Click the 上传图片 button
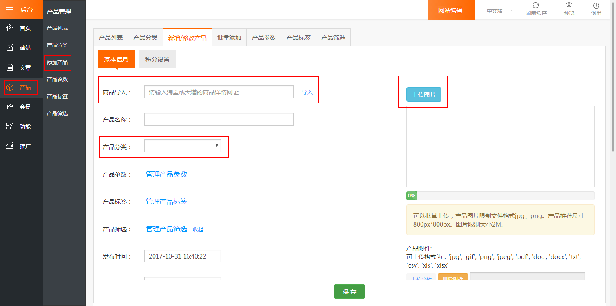616x306 pixels. point(424,94)
